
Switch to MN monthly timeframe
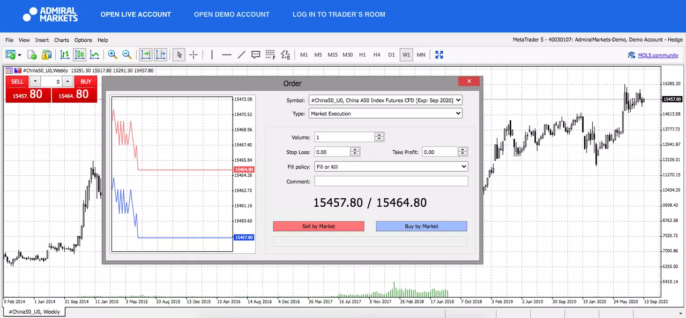421,55
